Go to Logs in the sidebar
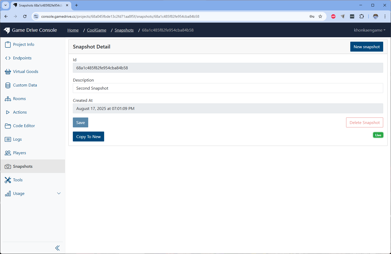391x254 pixels. [17, 139]
